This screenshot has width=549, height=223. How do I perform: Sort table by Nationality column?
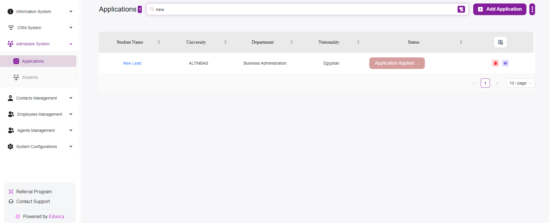[358, 42]
